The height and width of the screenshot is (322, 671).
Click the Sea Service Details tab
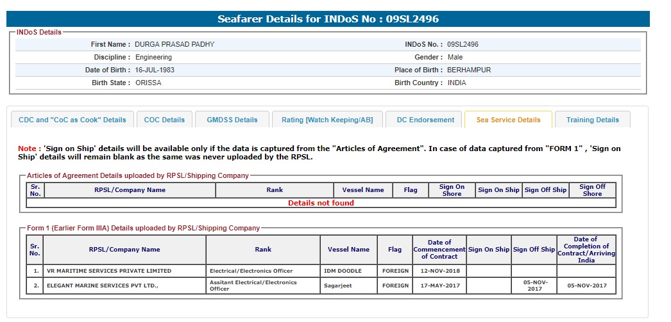tap(508, 120)
